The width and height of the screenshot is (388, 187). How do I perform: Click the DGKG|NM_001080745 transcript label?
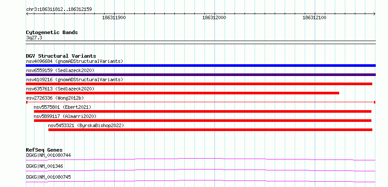(x=48, y=177)
